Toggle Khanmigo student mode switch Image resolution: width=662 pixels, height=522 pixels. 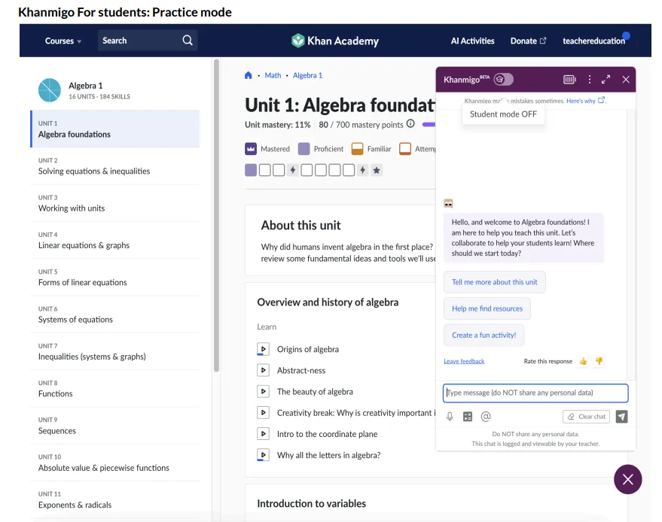click(504, 80)
